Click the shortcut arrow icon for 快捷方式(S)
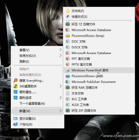Image resolution: width=139 pixels, height=140 pixels. pos(68,17)
